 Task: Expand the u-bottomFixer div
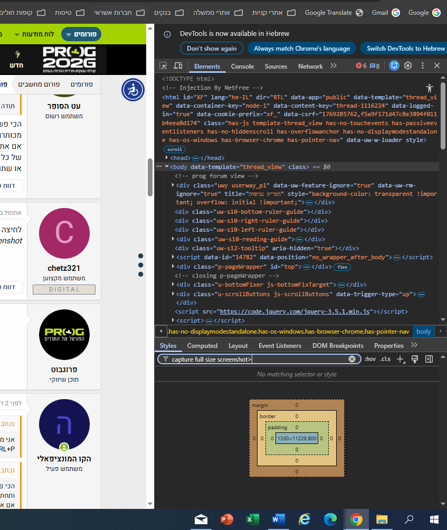click(173, 284)
